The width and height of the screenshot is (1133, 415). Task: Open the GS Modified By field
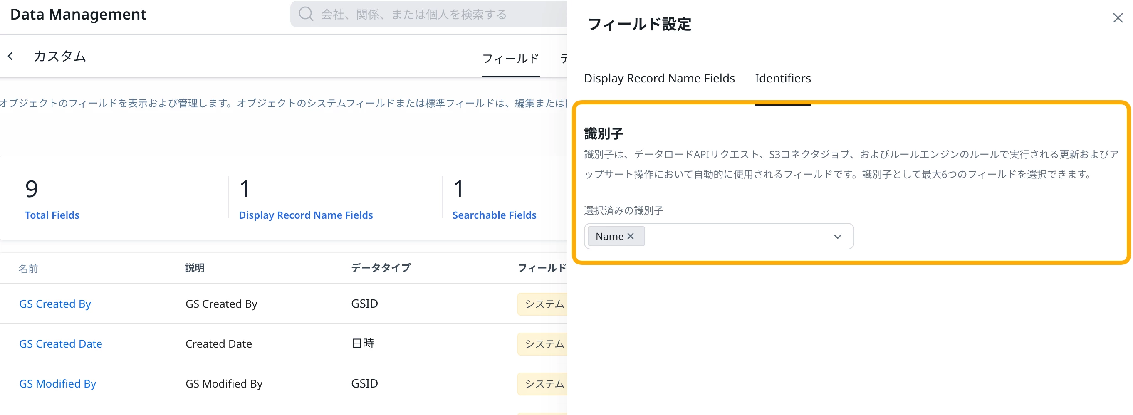coord(58,384)
